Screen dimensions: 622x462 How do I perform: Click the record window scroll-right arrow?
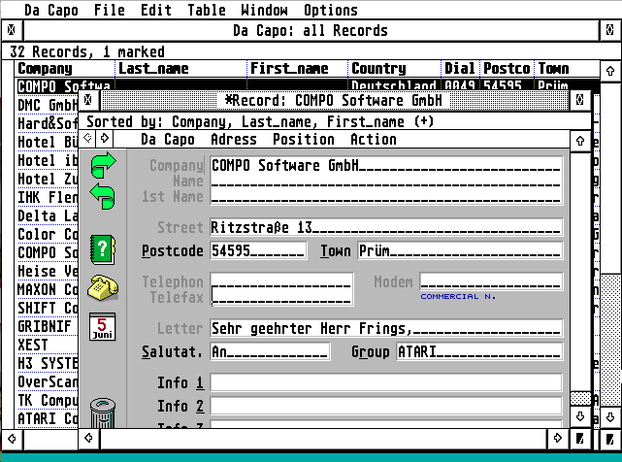pos(558,438)
